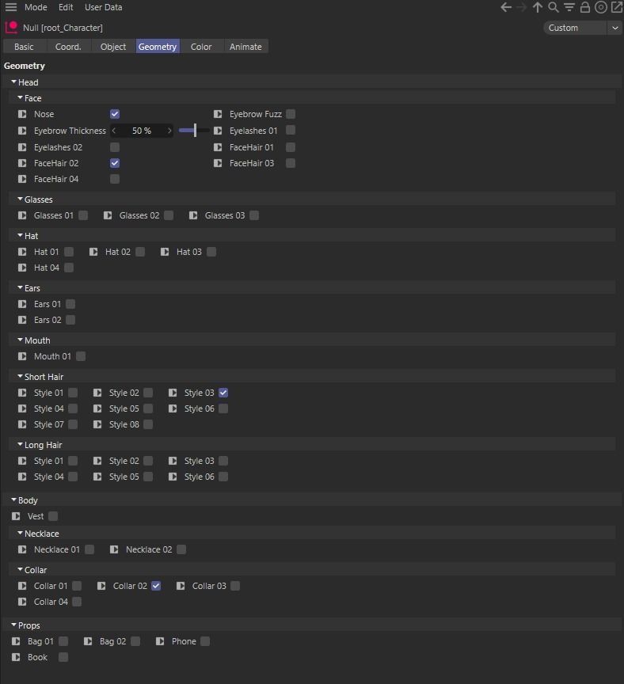Adjust the Eyebrow Thickness slider
Image resolution: width=624 pixels, height=684 pixels.
[x=194, y=131]
